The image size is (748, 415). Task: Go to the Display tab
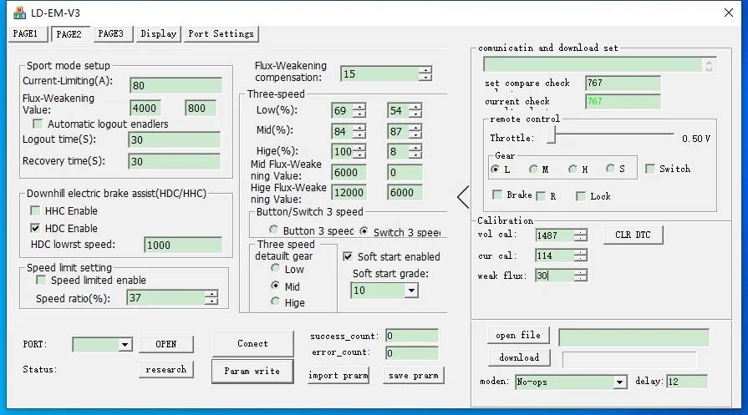pyautogui.click(x=159, y=34)
